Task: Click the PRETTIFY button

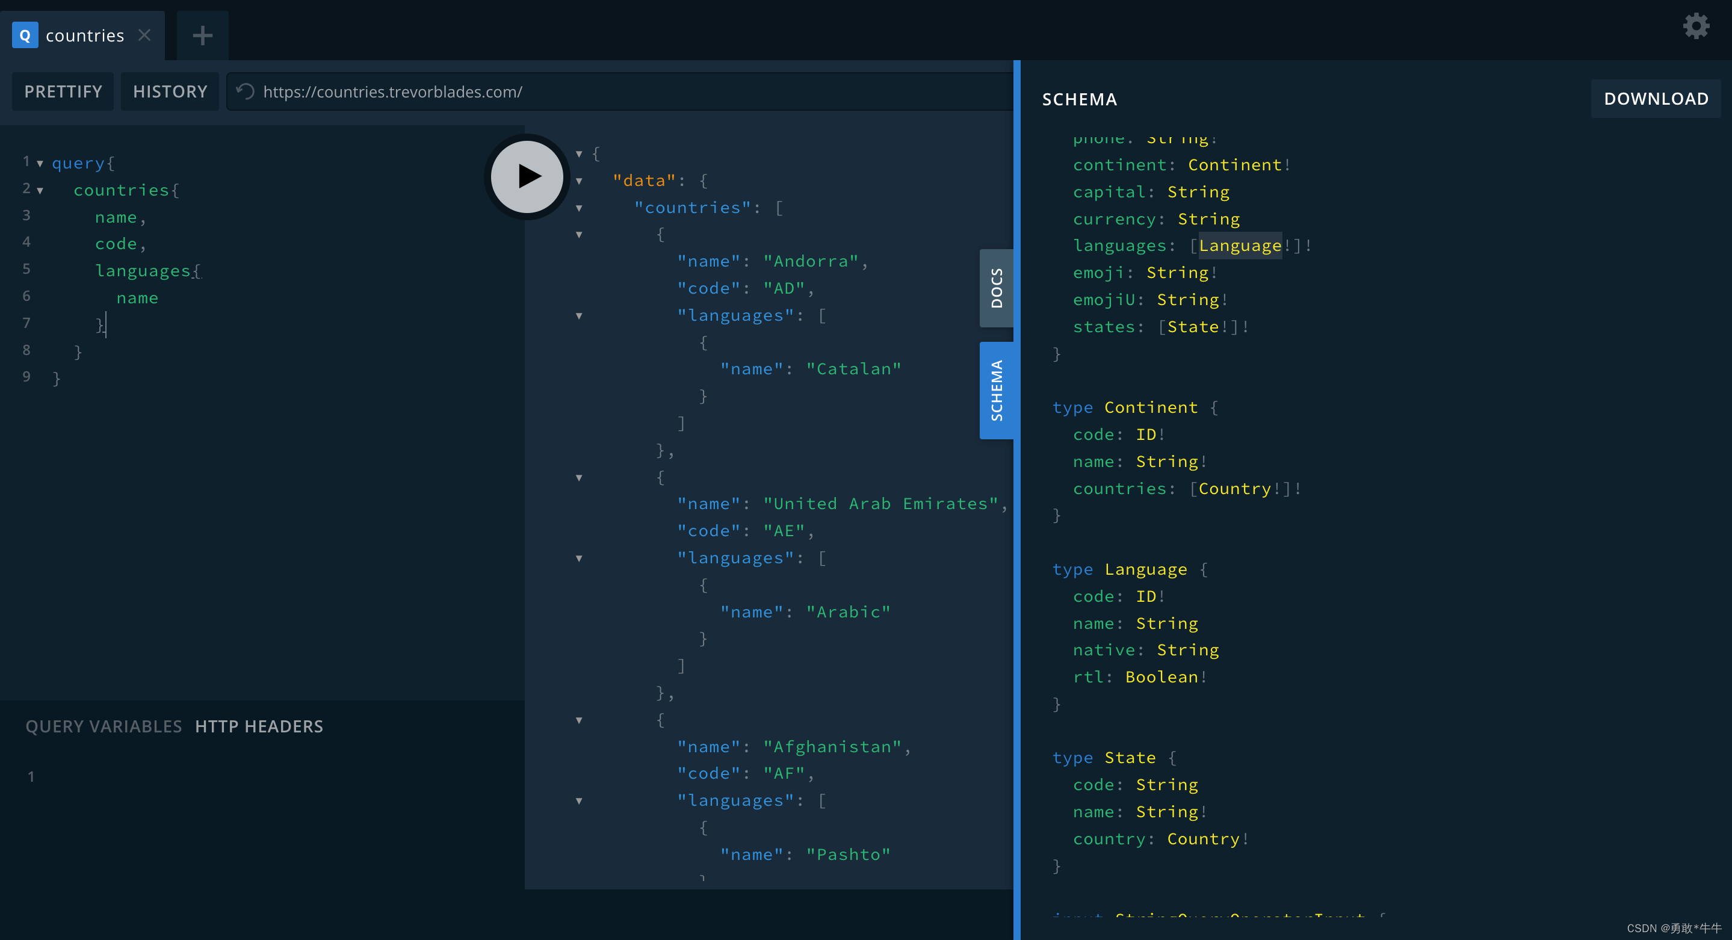Action: [x=63, y=91]
